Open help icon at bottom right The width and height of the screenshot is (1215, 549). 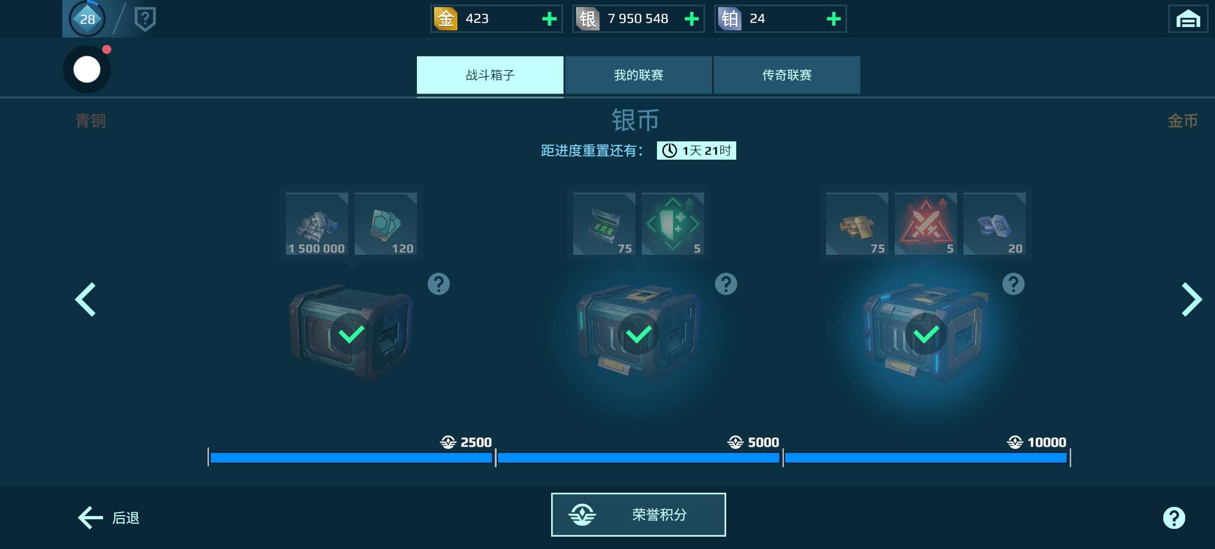1173,518
